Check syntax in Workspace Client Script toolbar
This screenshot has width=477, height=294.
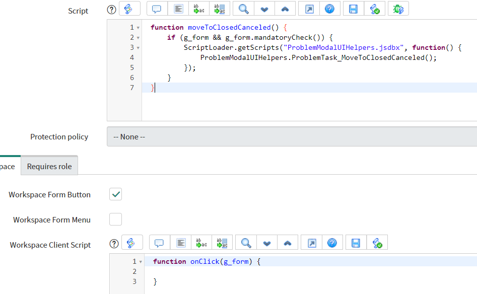pos(377,243)
